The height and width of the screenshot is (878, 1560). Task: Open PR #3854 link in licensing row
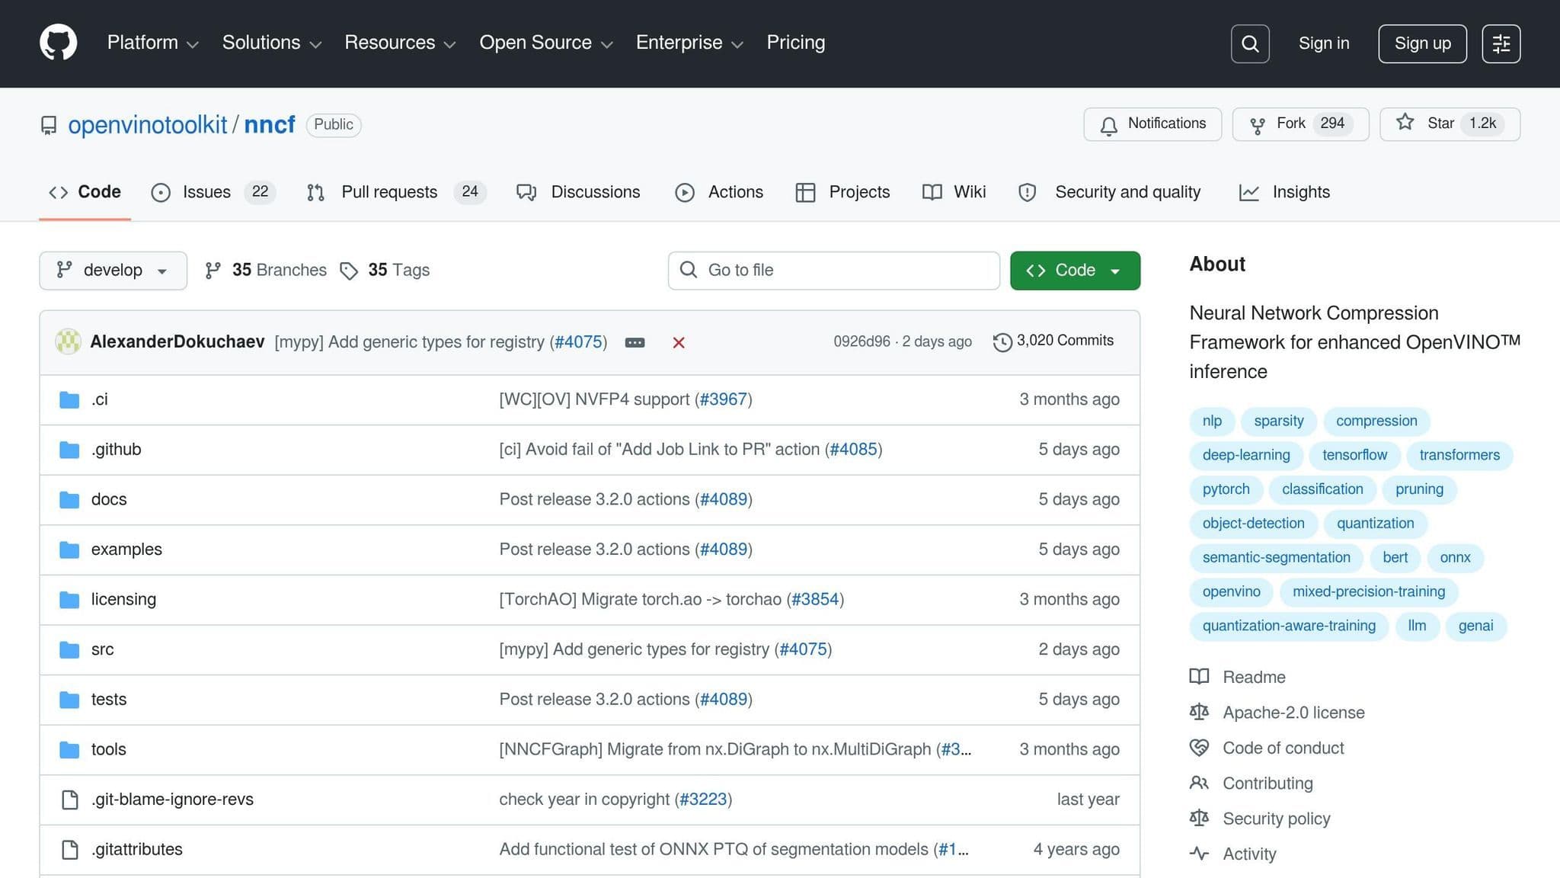[815, 600]
